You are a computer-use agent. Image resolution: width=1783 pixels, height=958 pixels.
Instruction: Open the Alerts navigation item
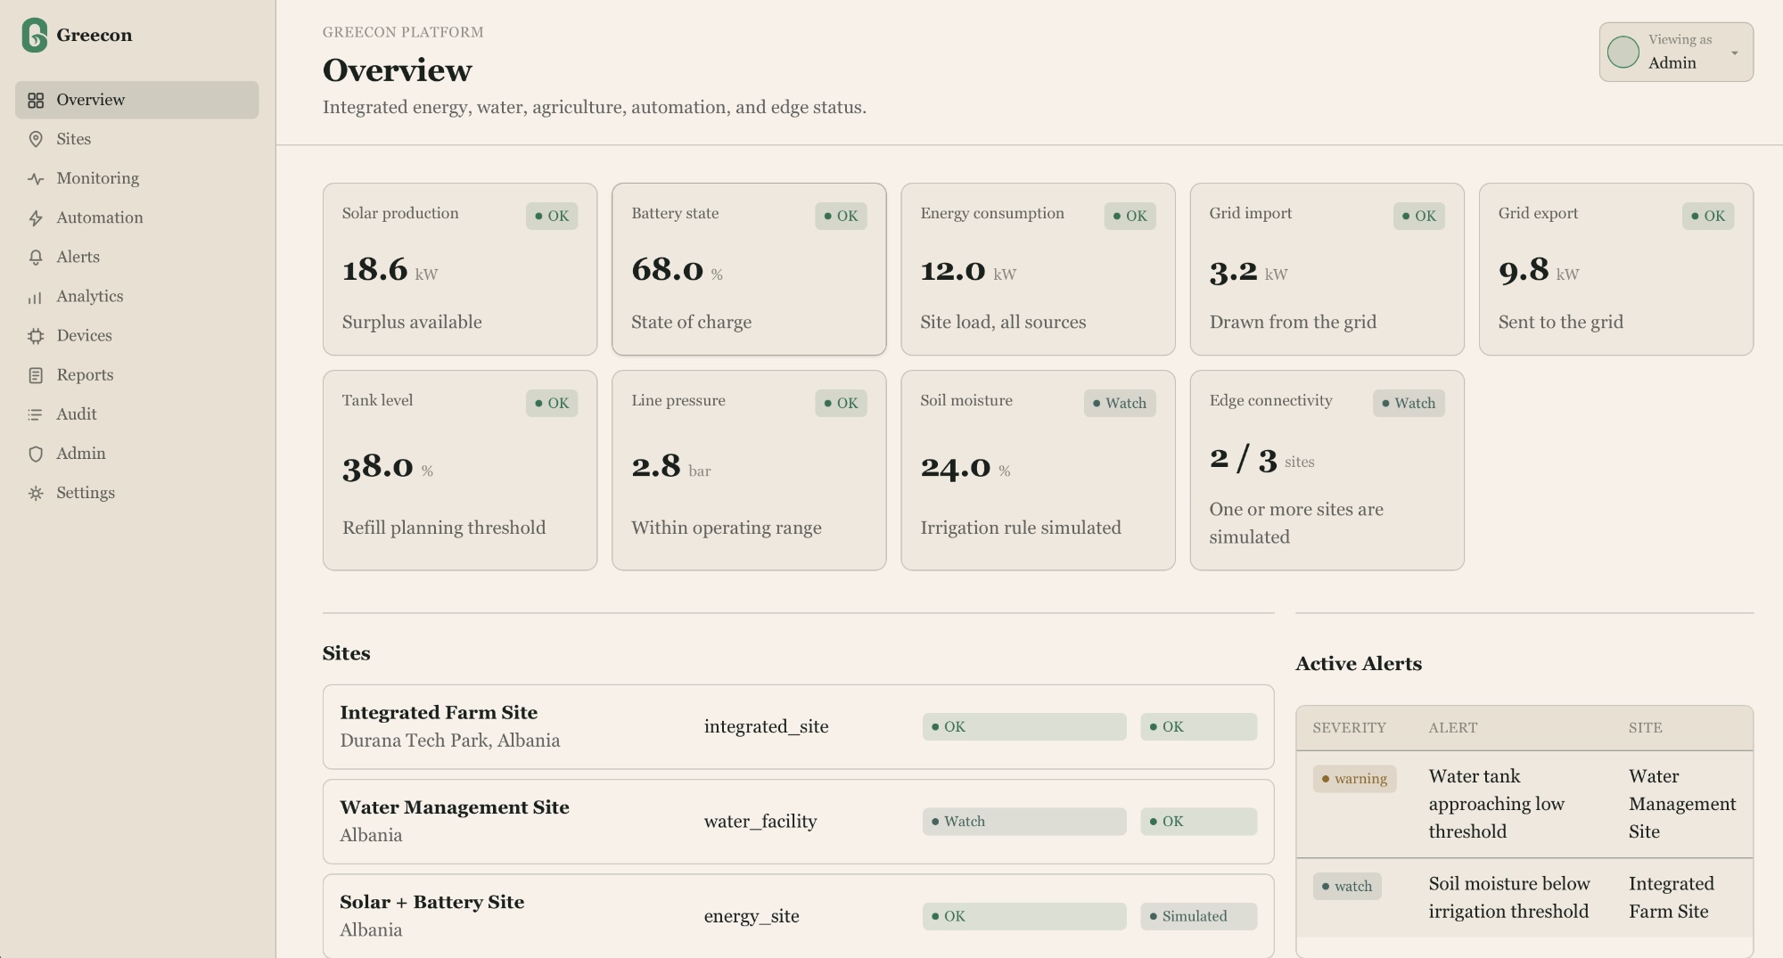pyautogui.click(x=137, y=257)
